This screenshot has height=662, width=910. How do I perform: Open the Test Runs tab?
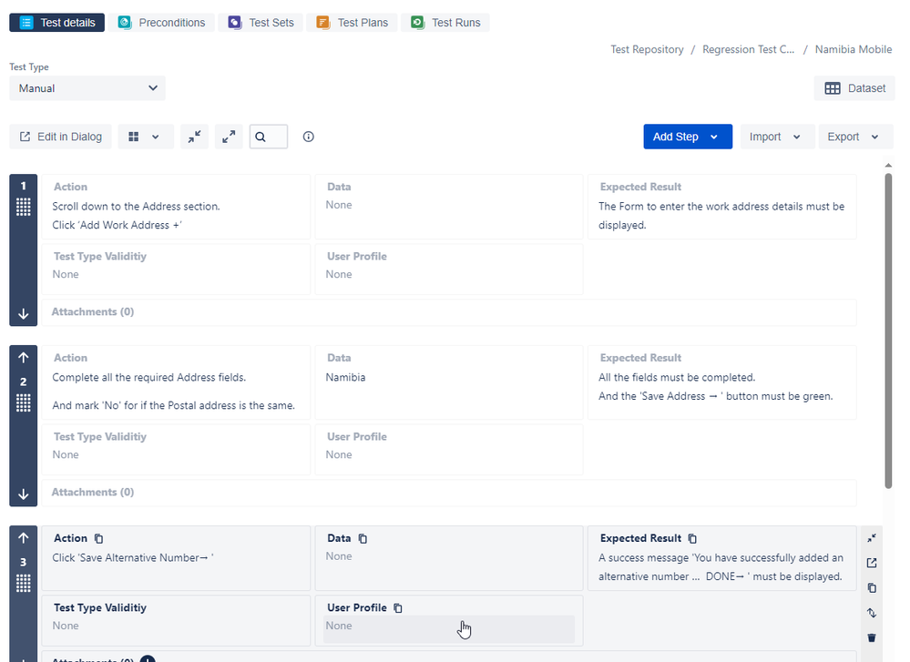pyautogui.click(x=445, y=23)
